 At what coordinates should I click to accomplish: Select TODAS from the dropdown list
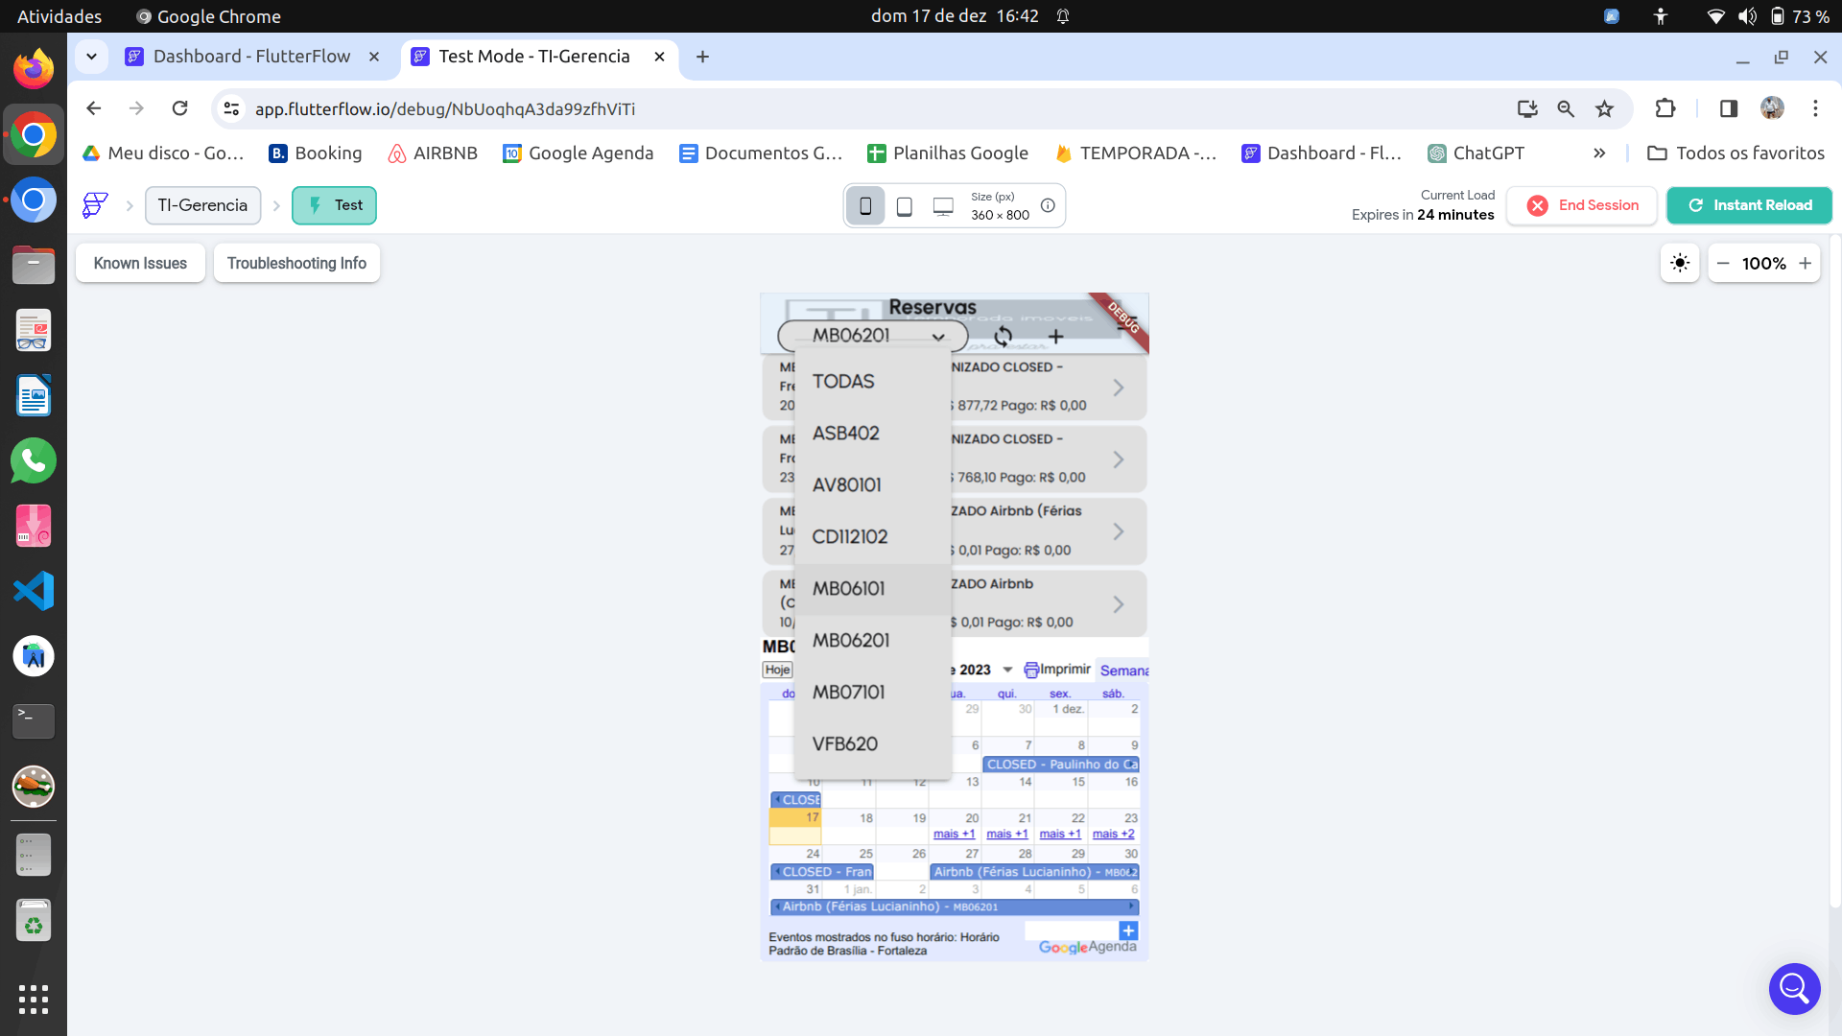click(x=843, y=382)
